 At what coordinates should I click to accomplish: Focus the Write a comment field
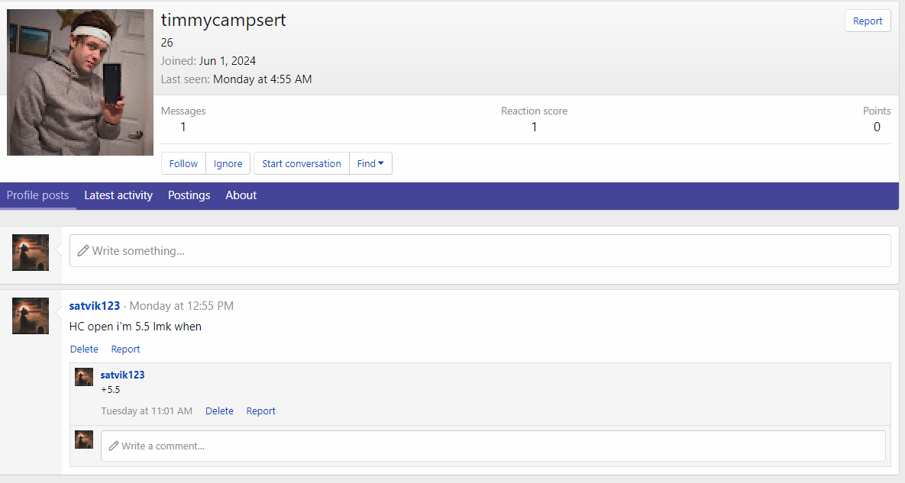point(493,446)
